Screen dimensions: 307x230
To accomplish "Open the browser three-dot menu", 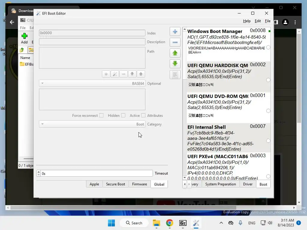I will pyautogui.click(x=295, y=22).
